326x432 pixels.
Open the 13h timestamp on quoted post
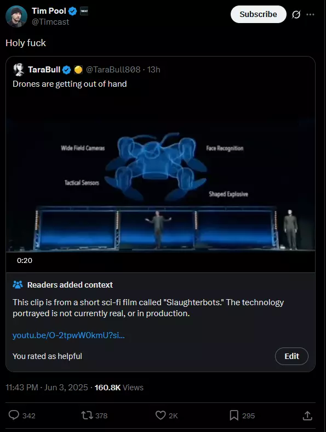pos(153,69)
